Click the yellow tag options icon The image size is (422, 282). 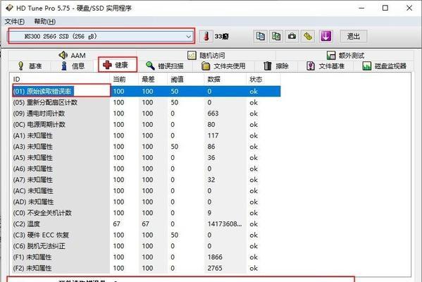pyautogui.click(x=308, y=36)
